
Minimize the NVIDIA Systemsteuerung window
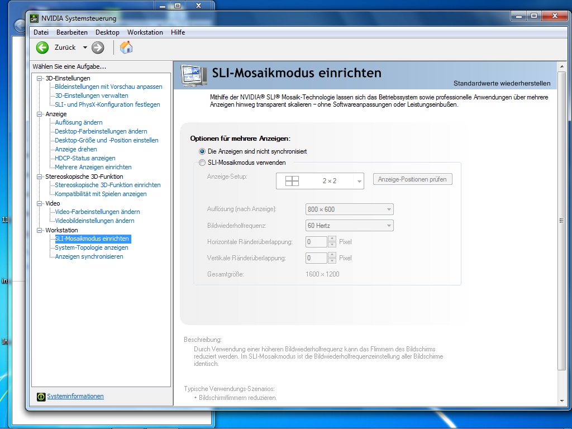tap(519, 16)
